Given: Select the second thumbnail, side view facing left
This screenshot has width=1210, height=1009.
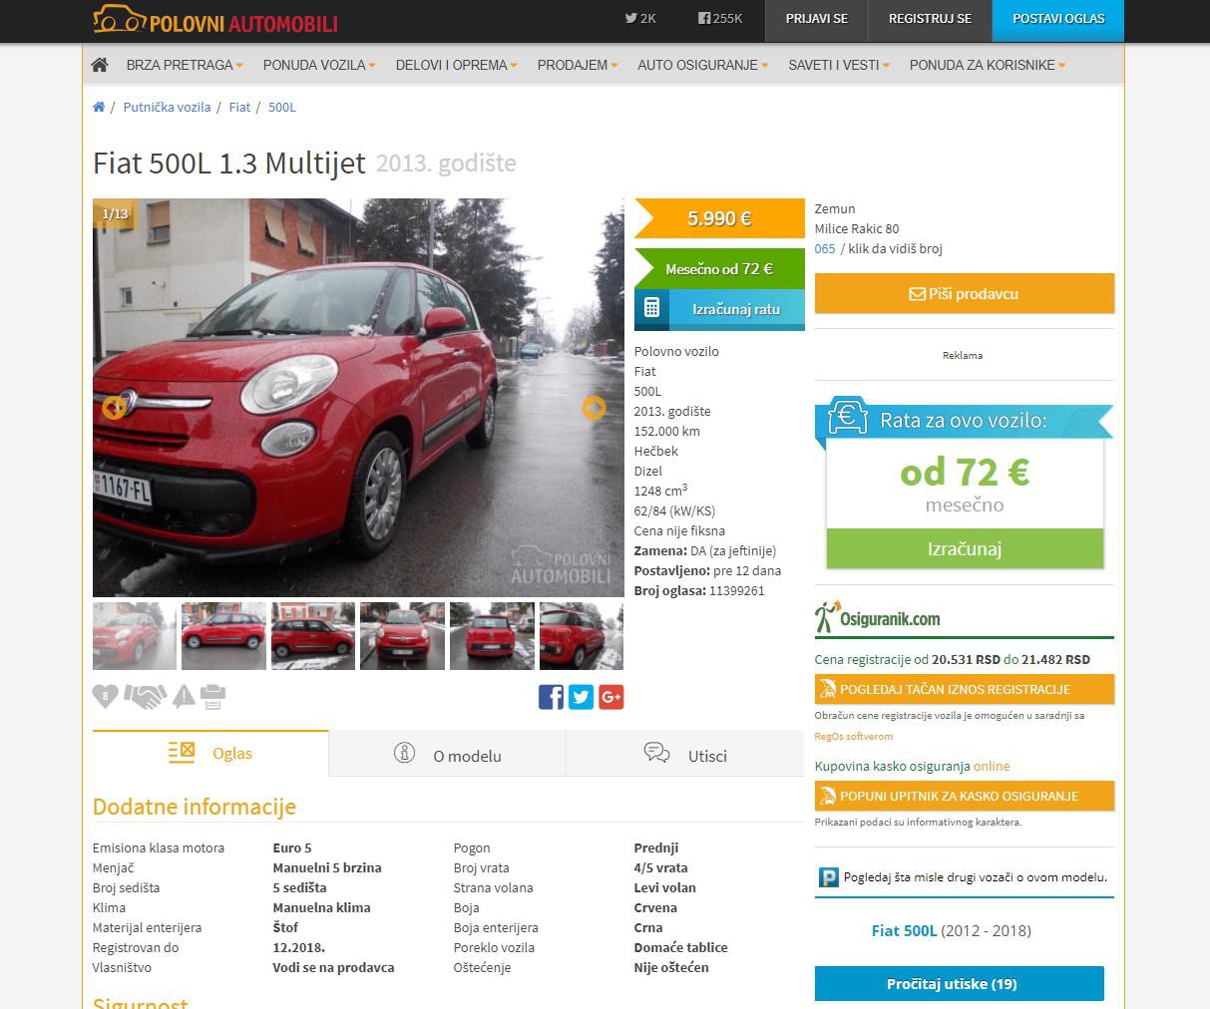Looking at the screenshot, I should point(223,636).
